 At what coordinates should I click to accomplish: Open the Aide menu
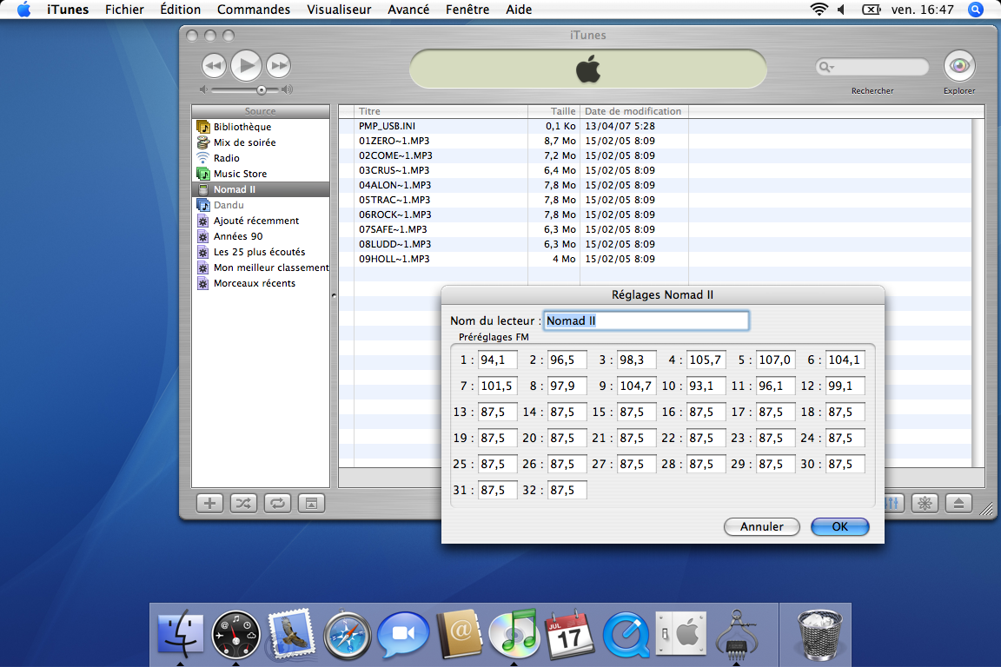point(519,10)
